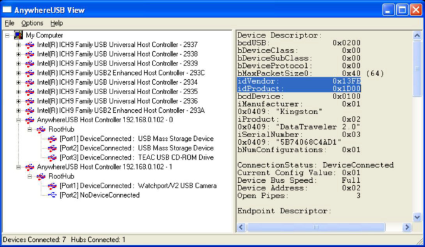Click Devices Connected: 7 in status bar
Image resolution: width=425 pixels, height=247 pixels.
coord(34,240)
